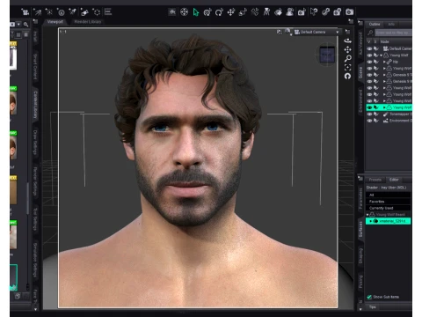
Task: Toggle the eye on the highlighted Young Wolf row
Action: (x=369, y=107)
